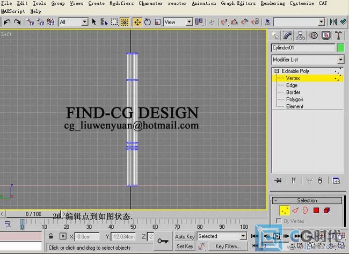Open the Rendering menu
349x254 pixels.
point(273,3)
